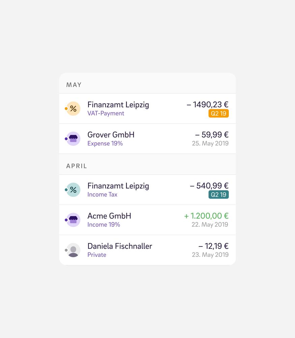Select the teal Q2 19 badge

(219, 195)
